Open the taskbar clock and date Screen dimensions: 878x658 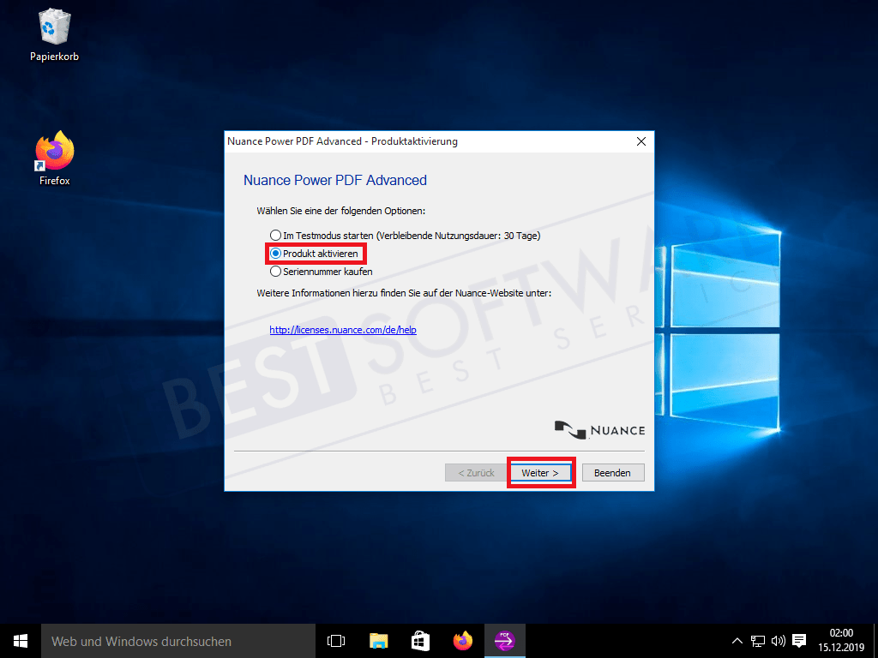[x=840, y=640]
